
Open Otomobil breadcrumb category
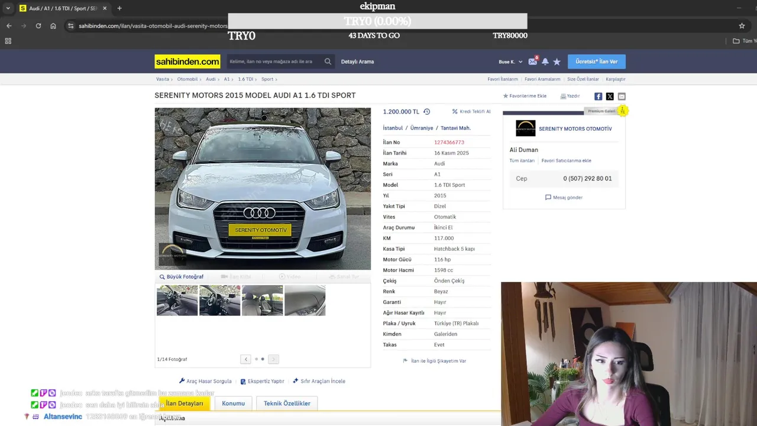(187, 79)
